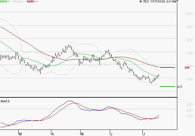Click the first M month marker
Viewport: 195px width, 136px height.
point(21,134)
